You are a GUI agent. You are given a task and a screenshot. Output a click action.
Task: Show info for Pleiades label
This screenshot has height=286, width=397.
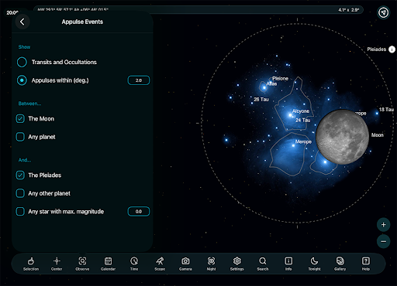point(392,49)
